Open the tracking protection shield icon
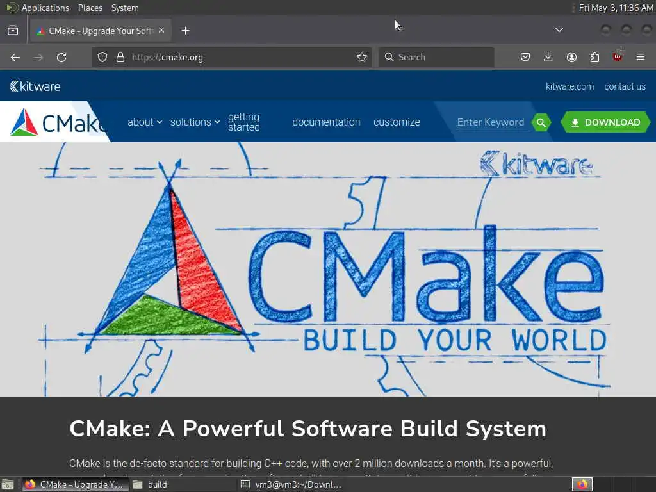Image resolution: width=656 pixels, height=492 pixels. pyautogui.click(x=102, y=57)
